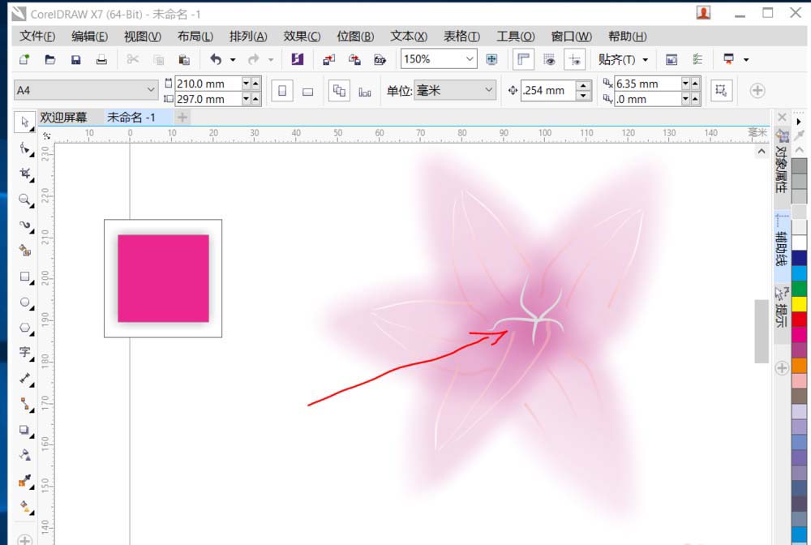The image size is (811, 545).
Task: Save the document
Action: pos(75,59)
